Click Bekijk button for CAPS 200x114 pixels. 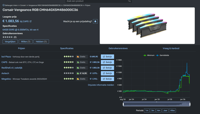point(107,62)
